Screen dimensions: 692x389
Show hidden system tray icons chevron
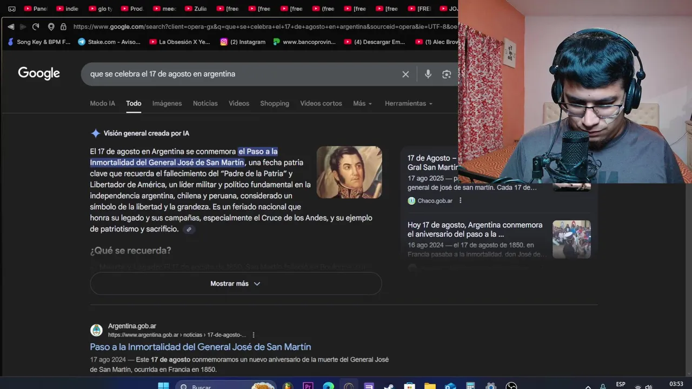(x=588, y=386)
